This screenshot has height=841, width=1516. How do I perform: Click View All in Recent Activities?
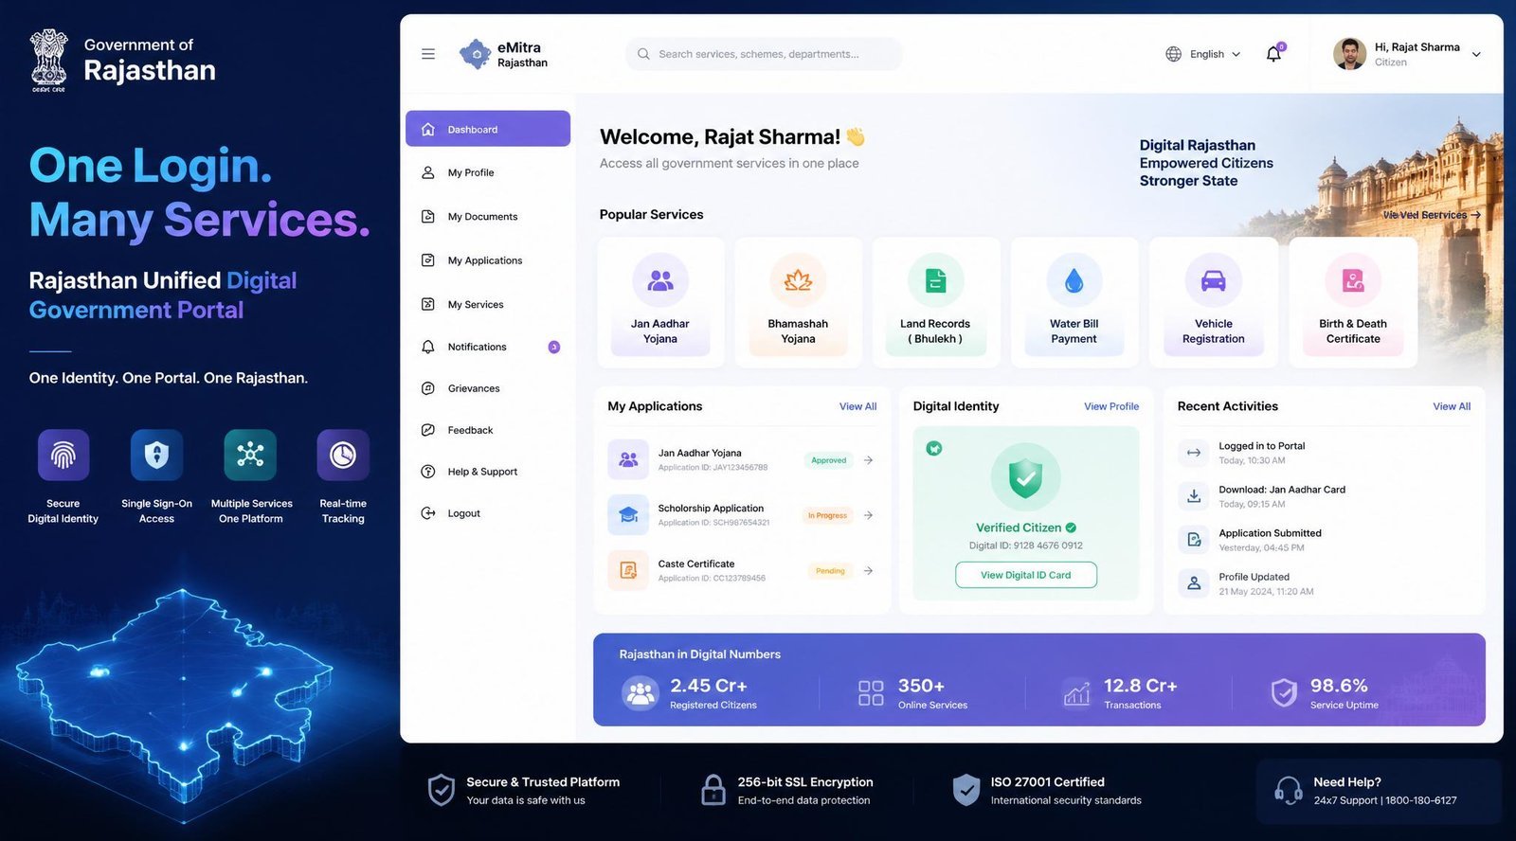tap(1452, 406)
